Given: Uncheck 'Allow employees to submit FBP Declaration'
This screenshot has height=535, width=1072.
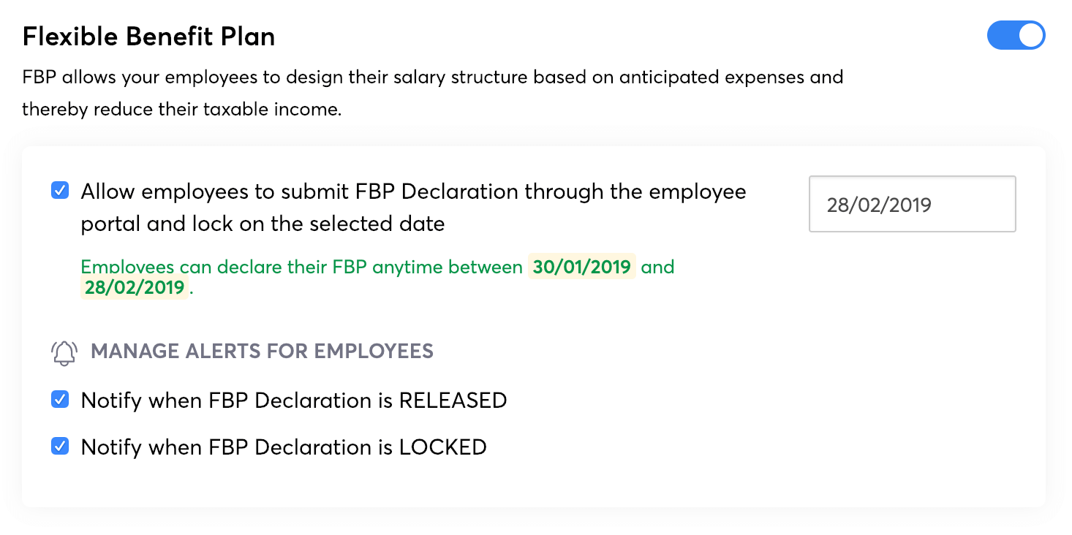Looking at the screenshot, I should click(x=59, y=191).
